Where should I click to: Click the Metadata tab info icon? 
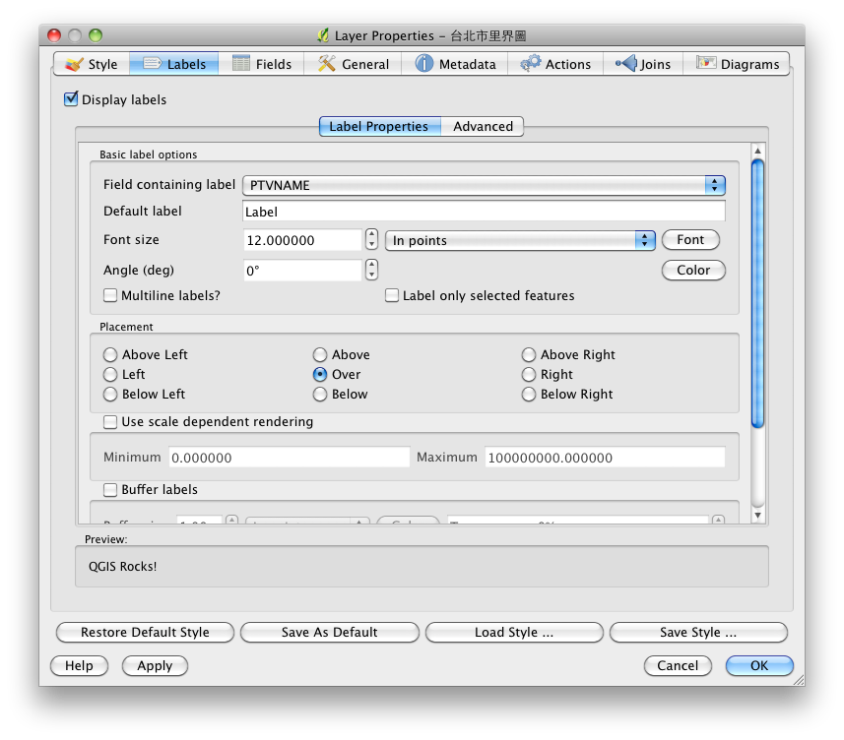click(423, 63)
